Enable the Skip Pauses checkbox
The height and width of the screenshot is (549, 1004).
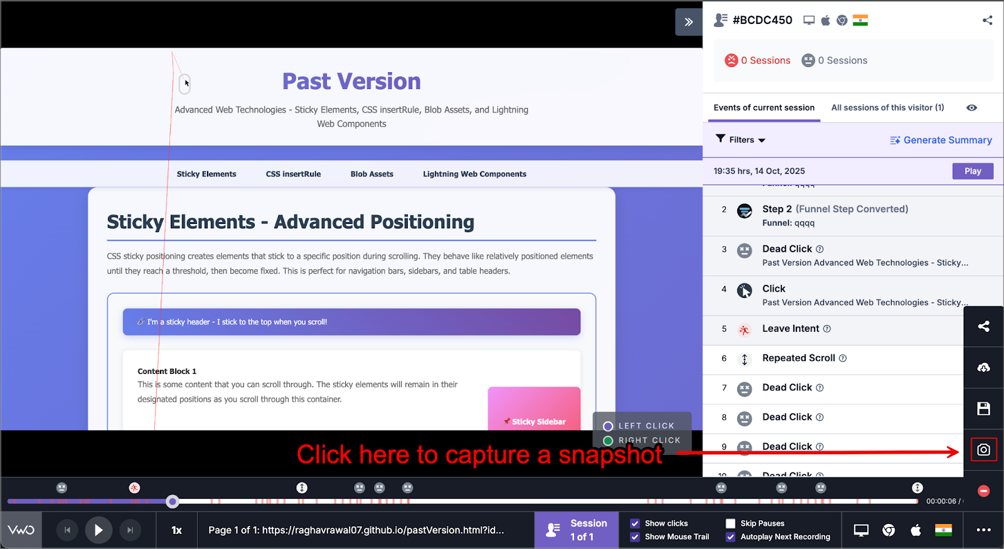pos(730,523)
